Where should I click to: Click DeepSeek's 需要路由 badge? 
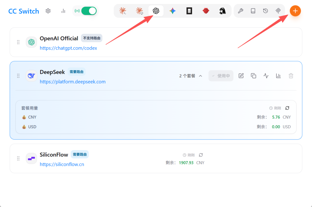pyautogui.click(x=76, y=72)
